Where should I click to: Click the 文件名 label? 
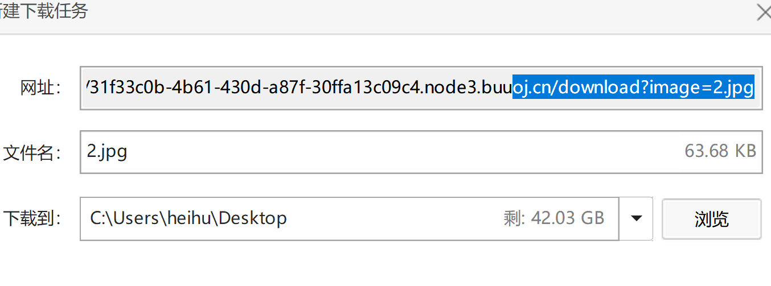(32, 152)
